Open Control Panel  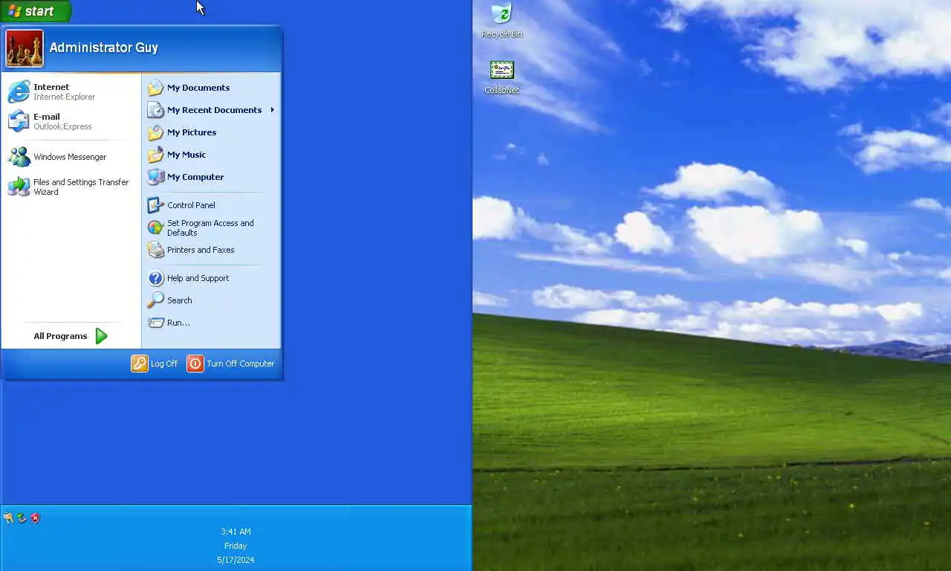[212, 205]
